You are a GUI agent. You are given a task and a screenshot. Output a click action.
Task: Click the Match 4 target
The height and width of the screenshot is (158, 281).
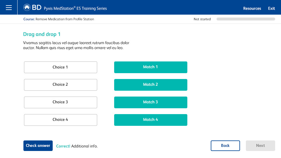pos(151,120)
